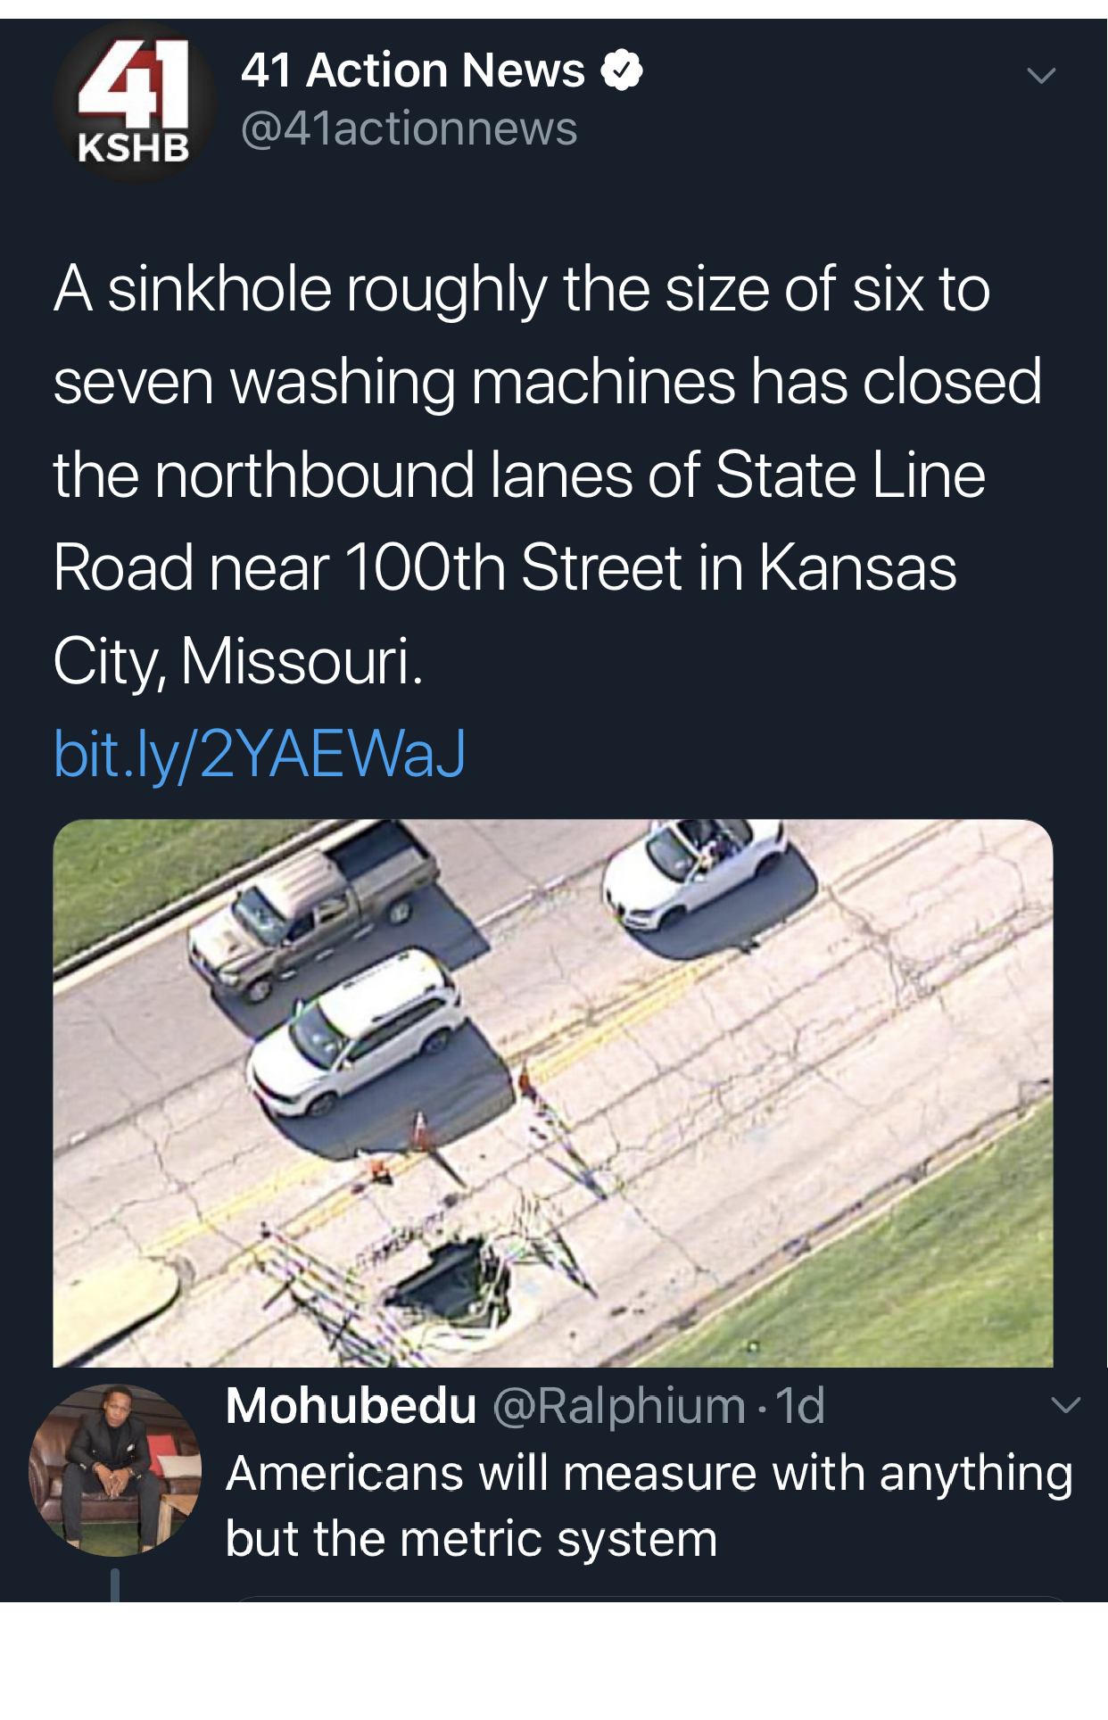The width and height of the screenshot is (1108, 1720).
Task: Tap the thread connector line under Mohubedu's avatar
Action: coord(115,1584)
